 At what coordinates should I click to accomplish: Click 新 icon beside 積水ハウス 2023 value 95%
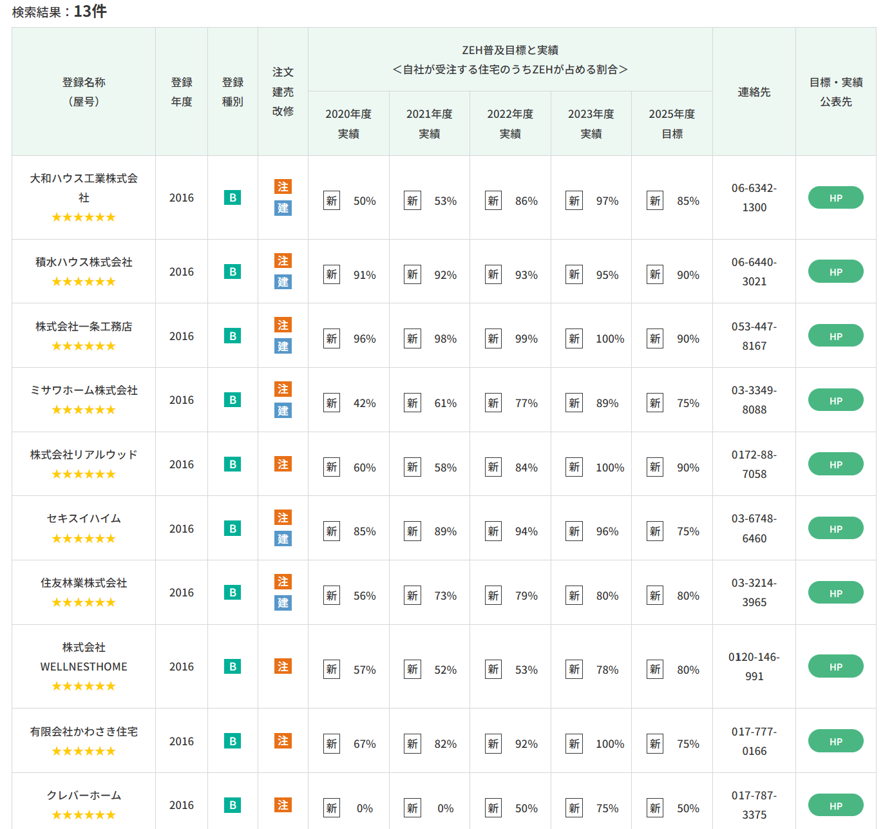tap(574, 275)
